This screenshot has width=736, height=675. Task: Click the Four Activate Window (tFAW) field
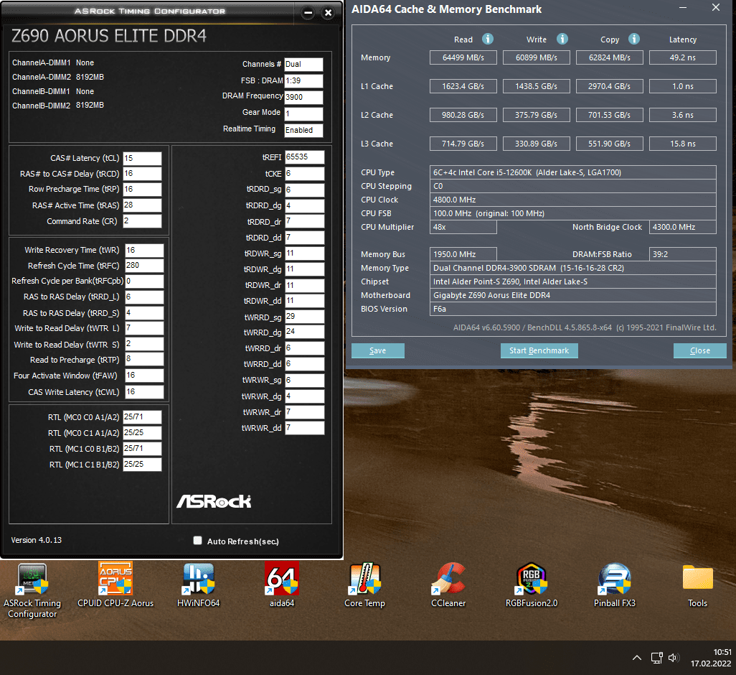click(144, 376)
